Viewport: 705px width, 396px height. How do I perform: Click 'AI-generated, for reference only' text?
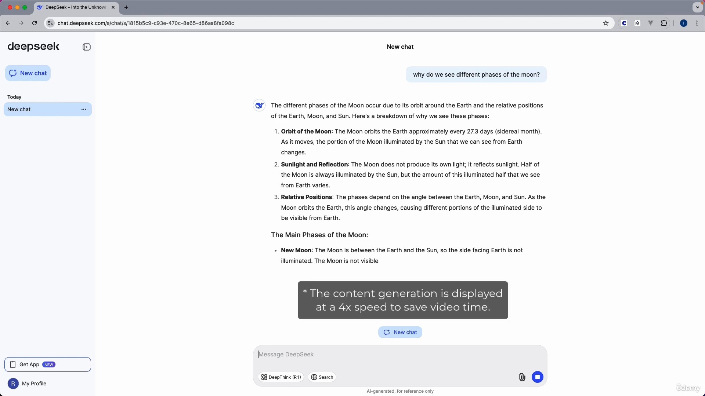(400, 391)
